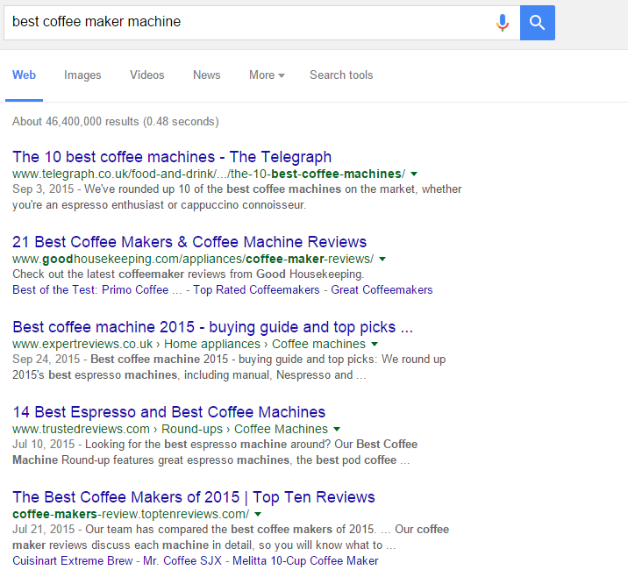The width and height of the screenshot is (628, 570).
Task: Expand arrow beside the toptenreviews.com URL
Action: [258, 515]
